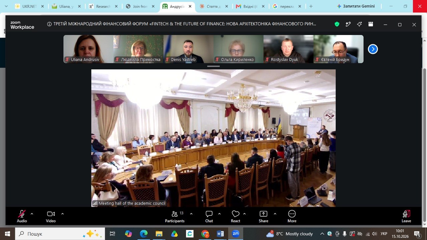This screenshot has width=427, height=240.
Task: Open Microsoft Edge from the taskbar
Action: (144, 234)
